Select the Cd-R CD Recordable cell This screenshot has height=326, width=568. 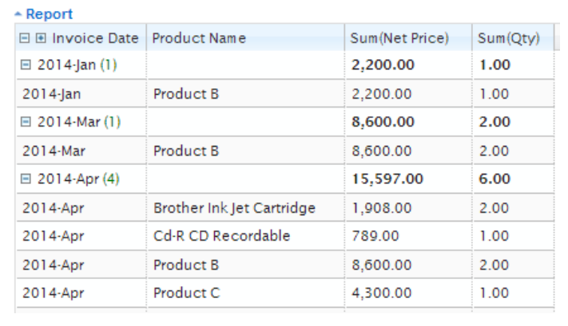pyautogui.click(x=221, y=236)
